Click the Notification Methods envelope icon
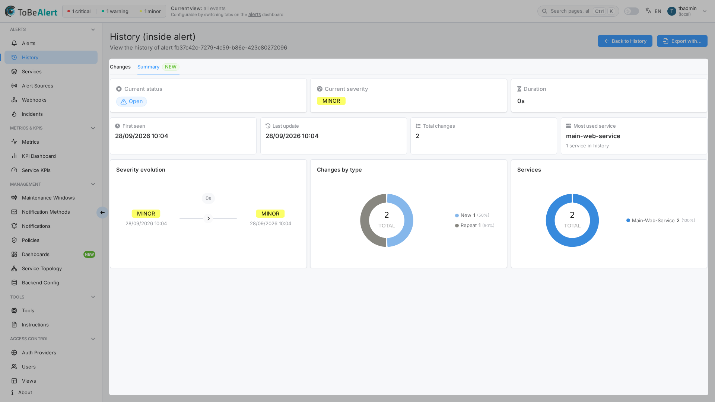Viewport: 715px width, 402px height. (x=14, y=212)
